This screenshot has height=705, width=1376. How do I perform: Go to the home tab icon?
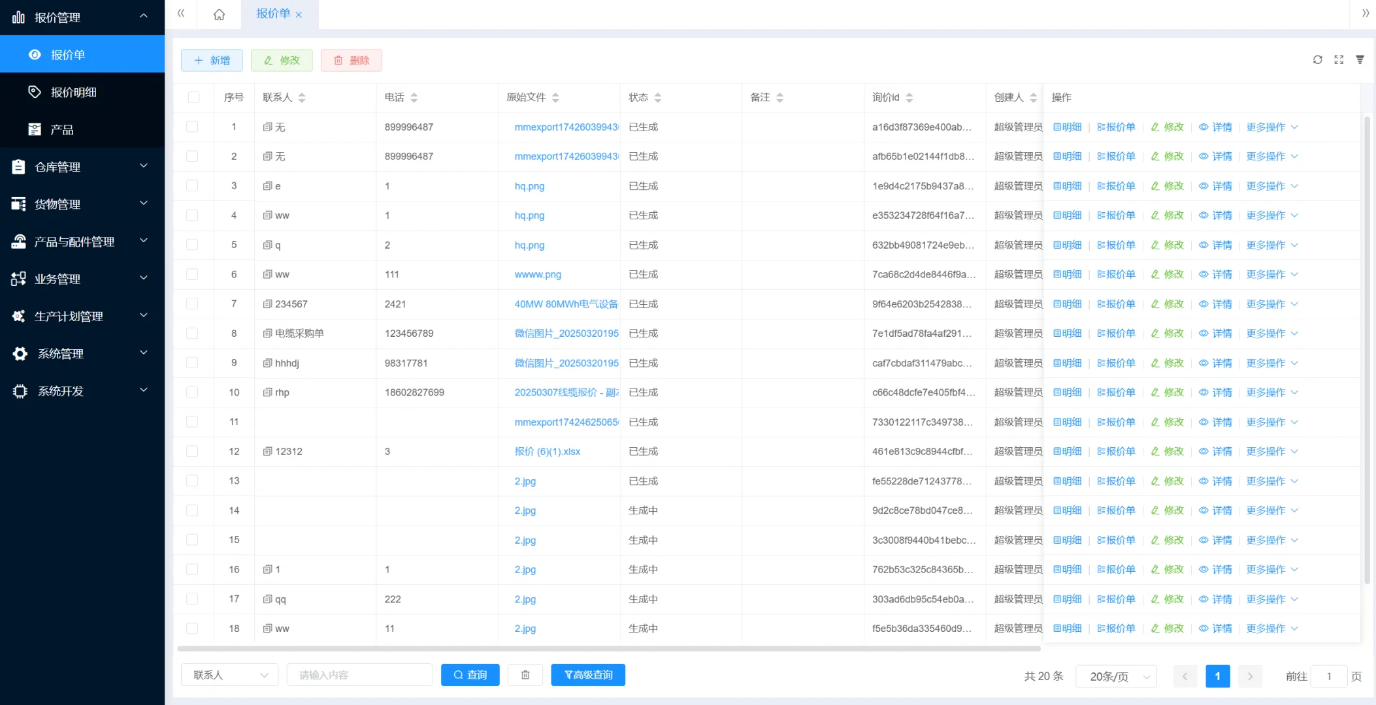click(220, 14)
